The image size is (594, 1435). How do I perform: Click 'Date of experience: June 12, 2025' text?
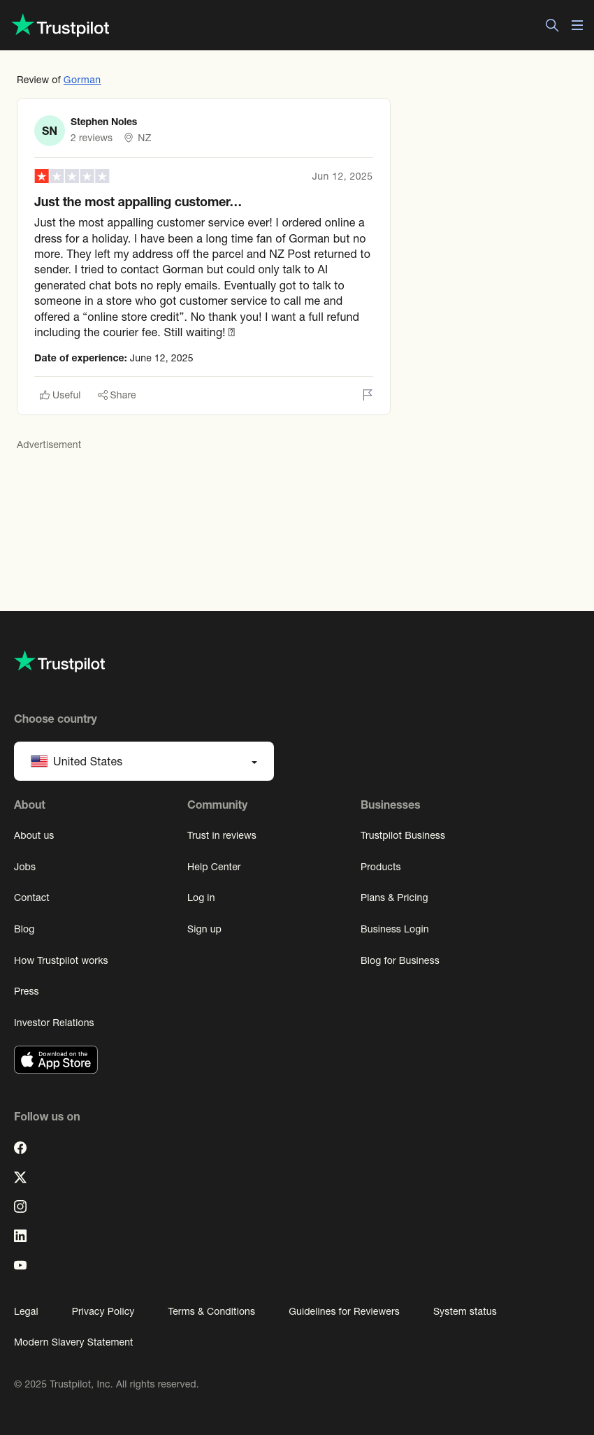pyautogui.click(x=114, y=358)
